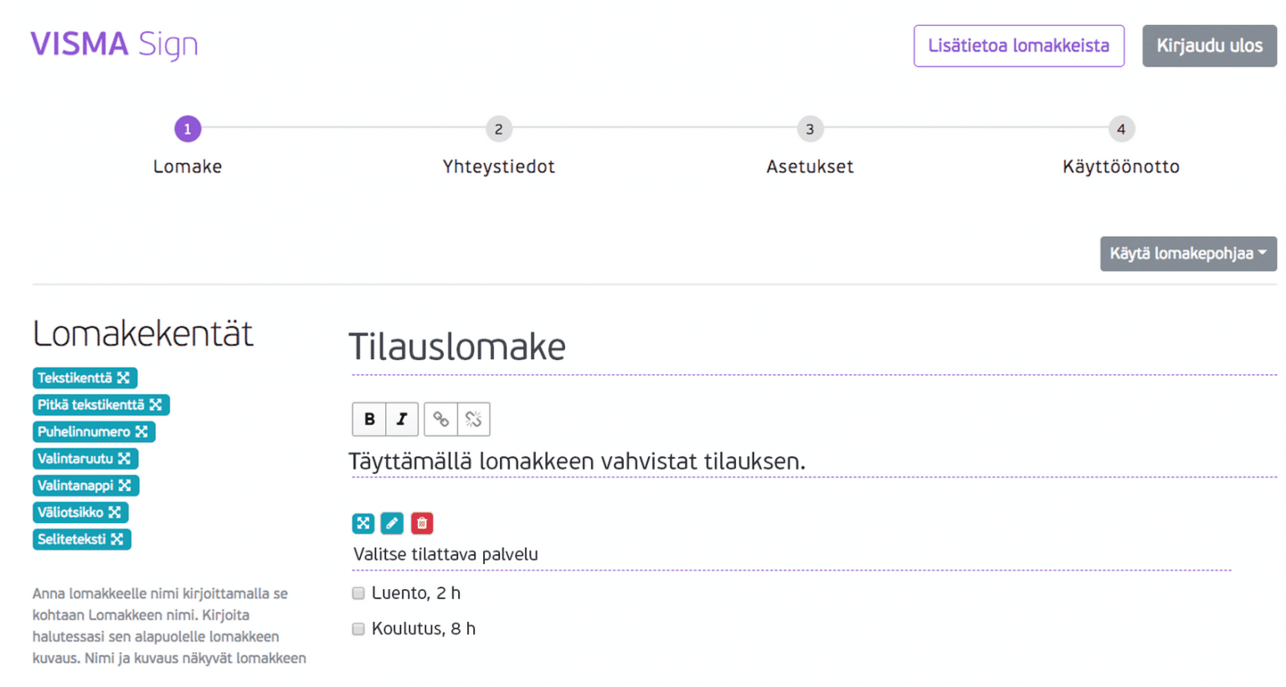Click the move icon above the checkbox group
This screenshot has width=1286, height=687.
(x=363, y=523)
